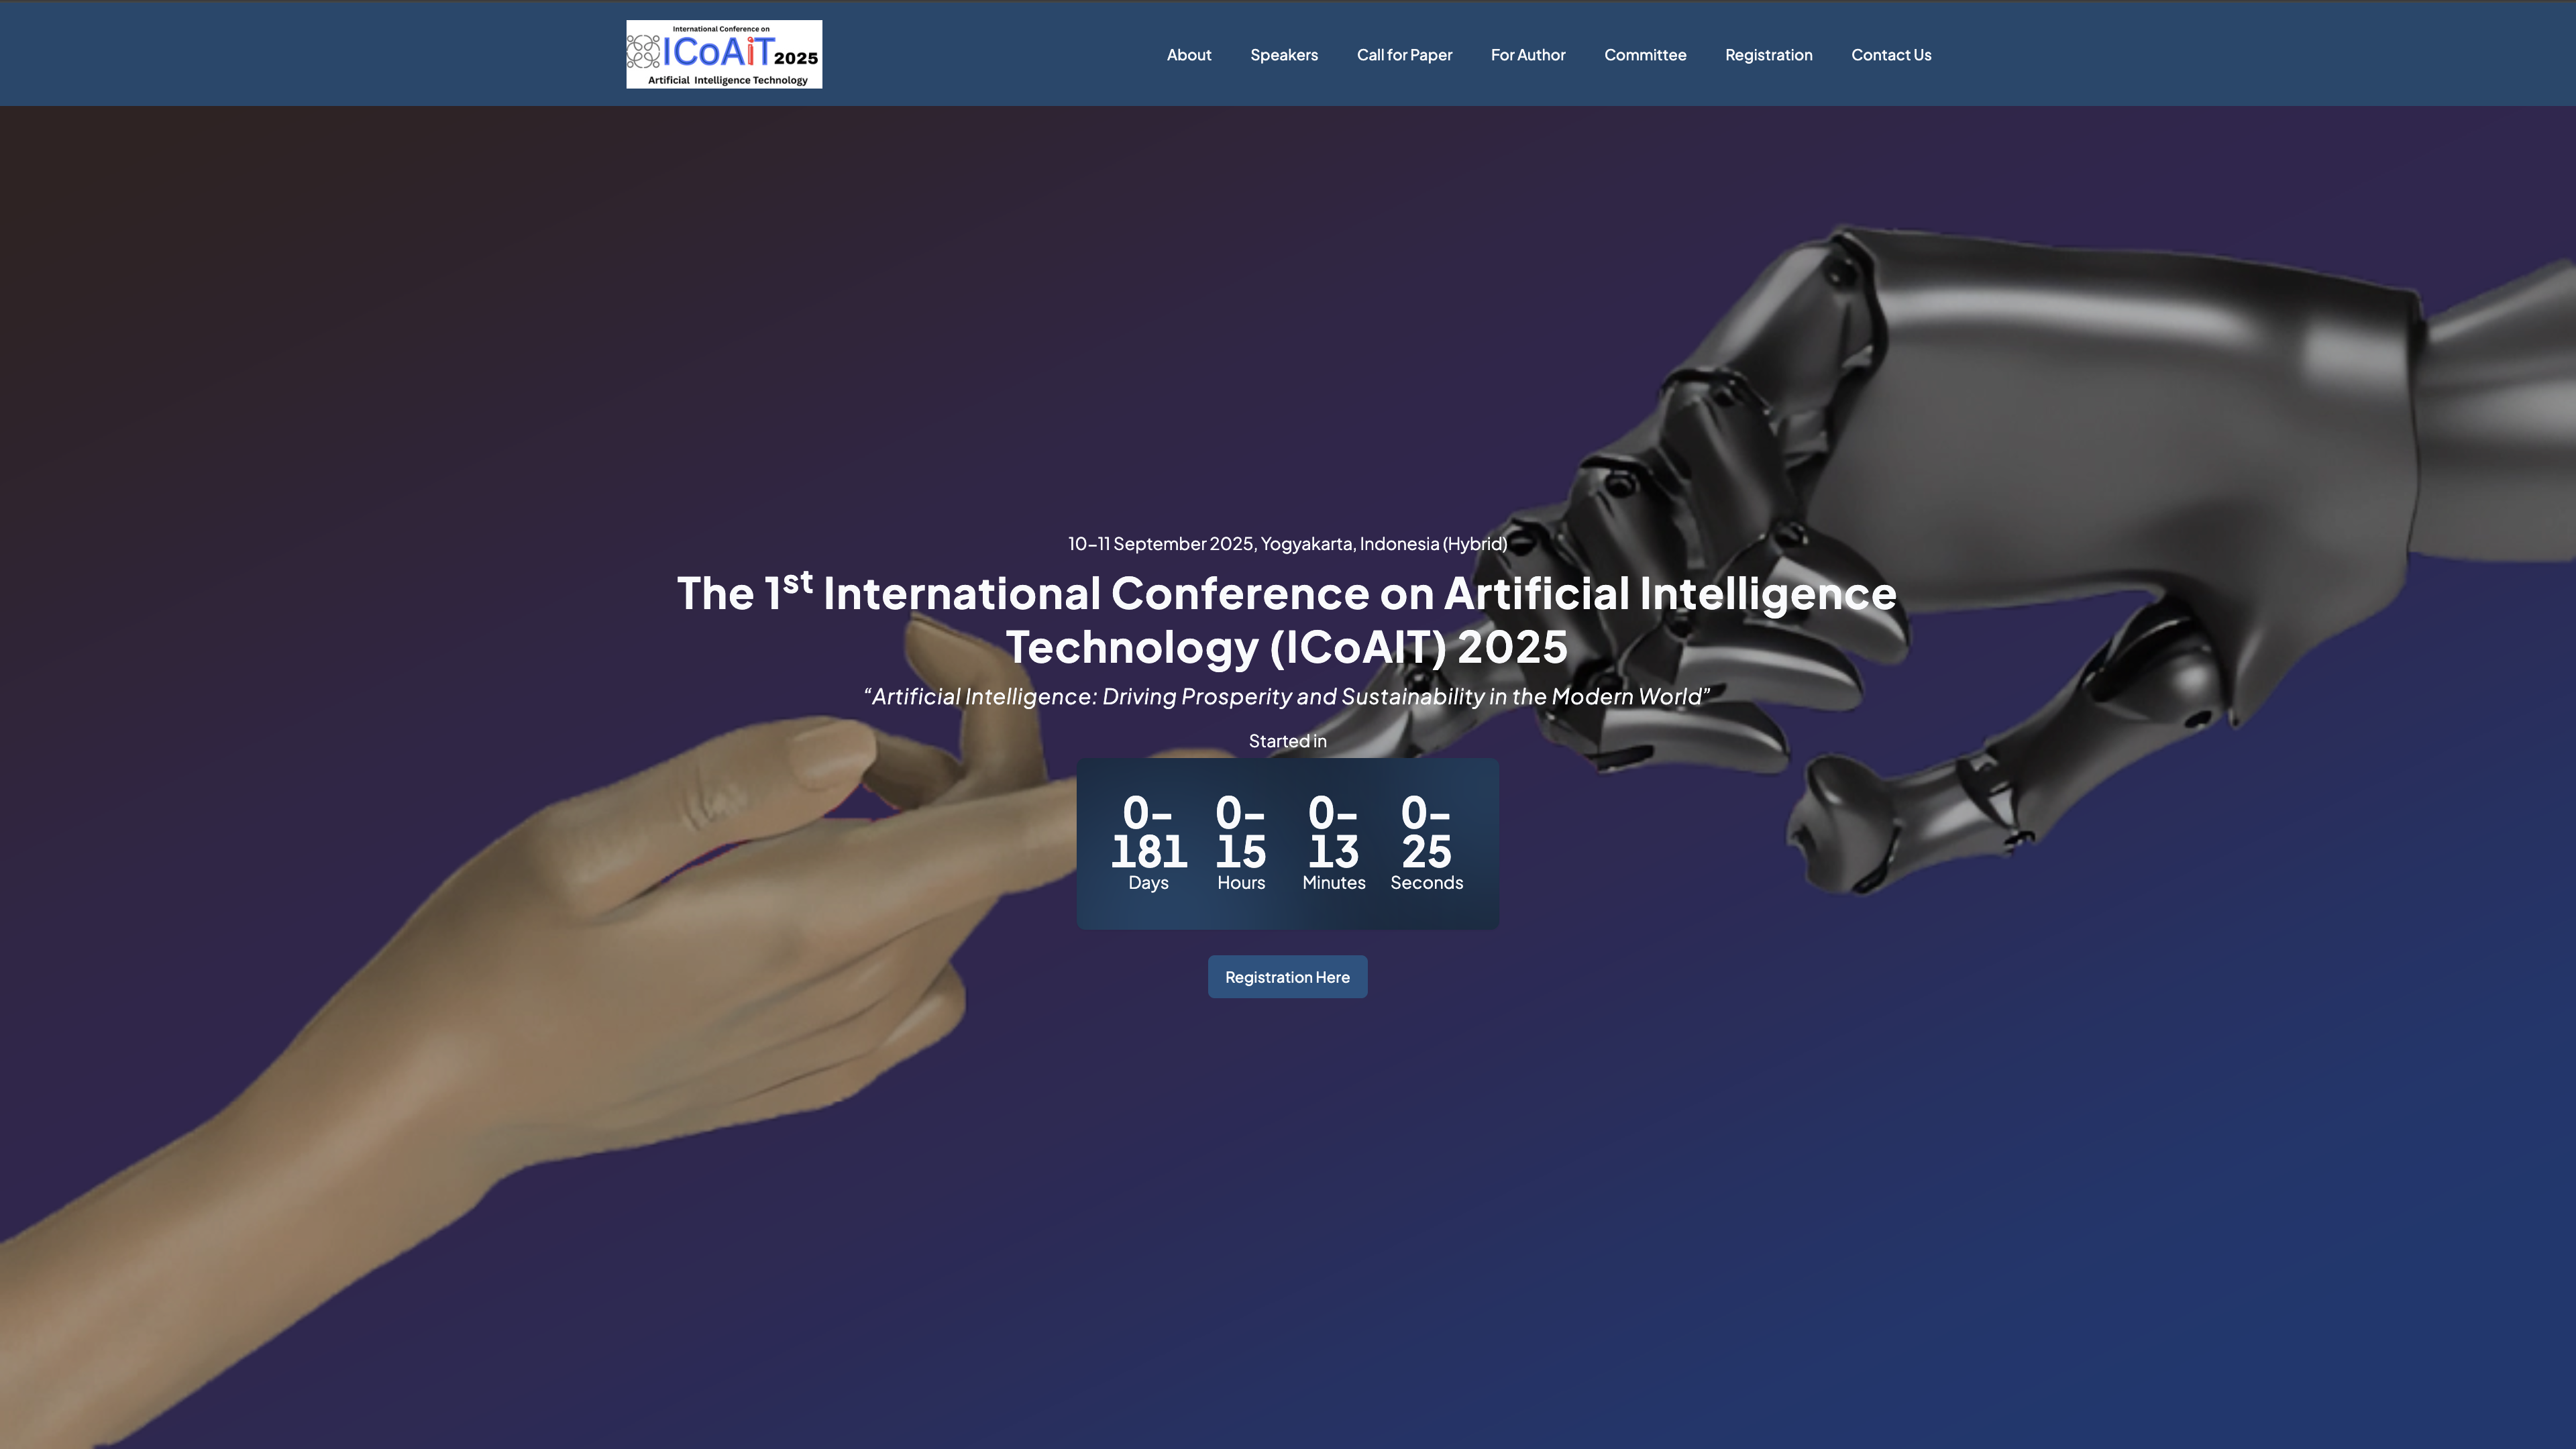Viewport: 2576px width, 1449px height.
Task: Click the date and Yogyakarta location text
Action: (x=1286, y=544)
